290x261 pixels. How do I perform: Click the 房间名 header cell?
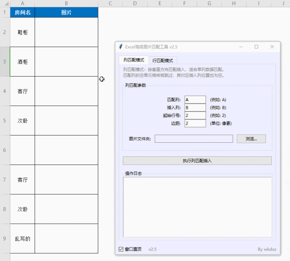(x=23, y=12)
